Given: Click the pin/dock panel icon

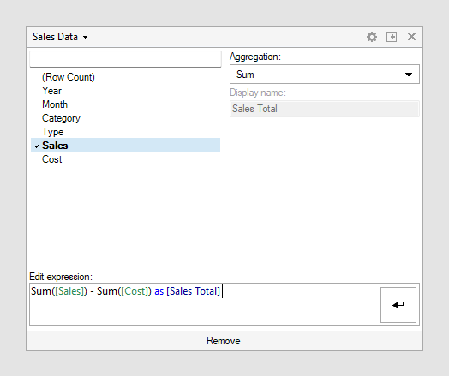Looking at the screenshot, I should 392,37.
